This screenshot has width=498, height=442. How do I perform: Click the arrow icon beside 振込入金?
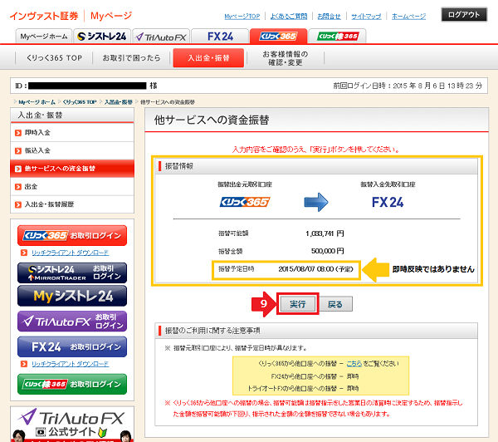[x=18, y=150]
